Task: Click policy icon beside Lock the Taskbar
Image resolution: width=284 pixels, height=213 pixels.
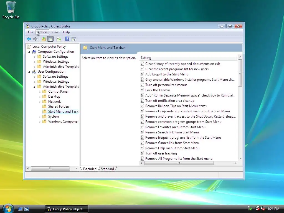Action: pyautogui.click(x=142, y=90)
